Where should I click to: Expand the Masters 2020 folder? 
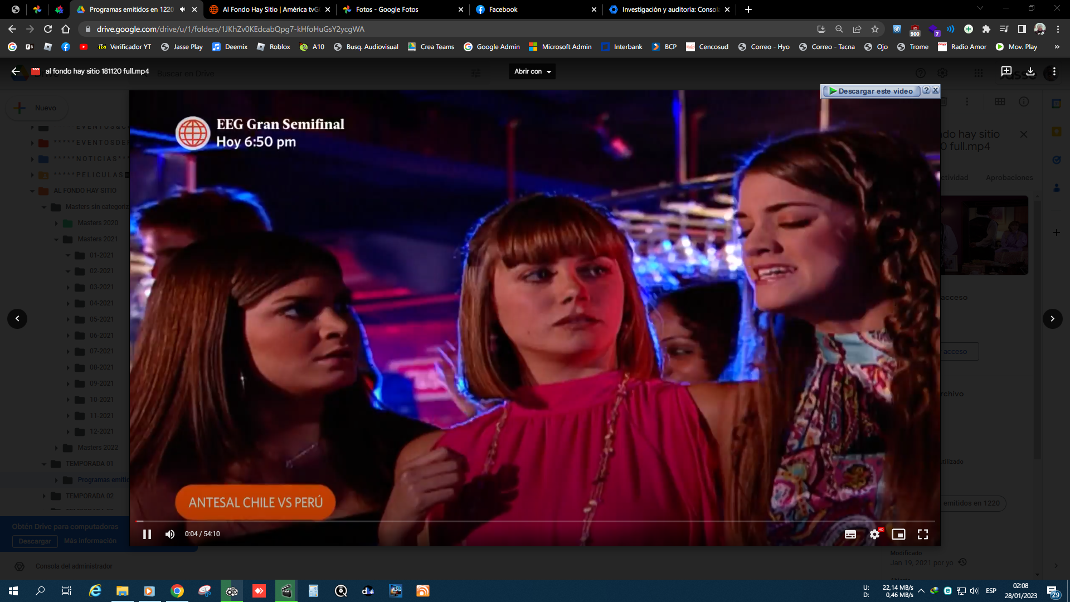[56, 223]
